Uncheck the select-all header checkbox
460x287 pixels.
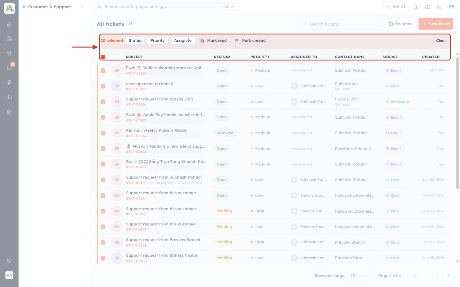(103, 57)
